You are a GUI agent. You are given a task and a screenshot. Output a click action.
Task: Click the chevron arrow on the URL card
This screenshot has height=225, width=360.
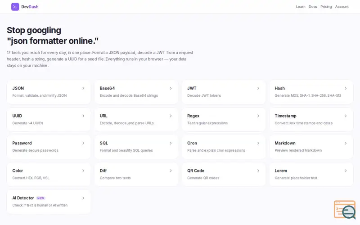click(x=171, y=116)
